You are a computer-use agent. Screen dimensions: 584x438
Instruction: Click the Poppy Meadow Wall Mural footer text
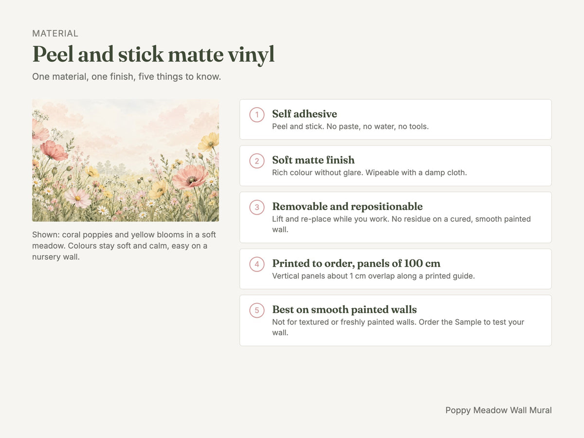(498, 410)
